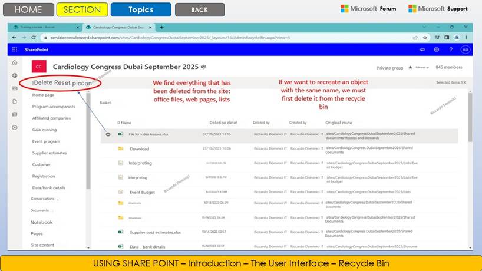The image size is (482, 271).
Task: Open Registration in site navigation
Action: pos(44,176)
